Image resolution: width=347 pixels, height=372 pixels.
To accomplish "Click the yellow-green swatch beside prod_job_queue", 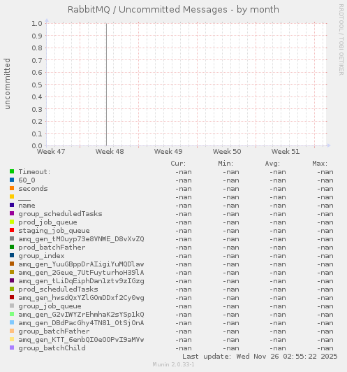I will coord(12,222).
